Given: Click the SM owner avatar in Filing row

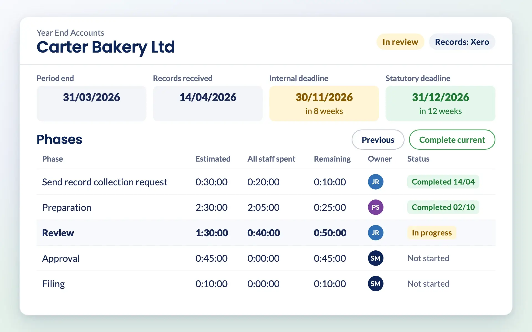Looking at the screenshot, I should pyautogui.click(x=375, y=284).
